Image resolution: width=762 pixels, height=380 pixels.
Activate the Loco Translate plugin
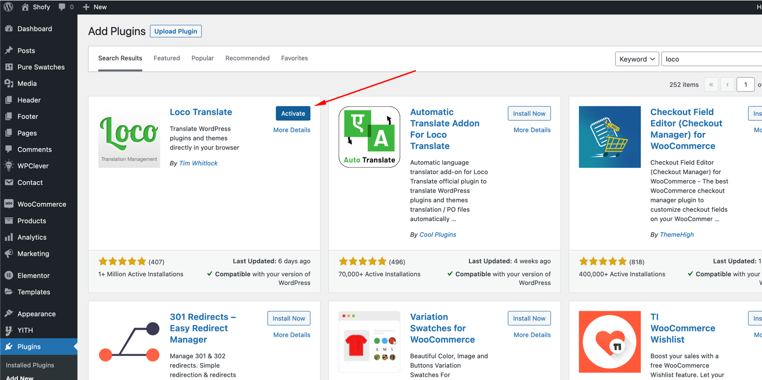click(293, 113)
